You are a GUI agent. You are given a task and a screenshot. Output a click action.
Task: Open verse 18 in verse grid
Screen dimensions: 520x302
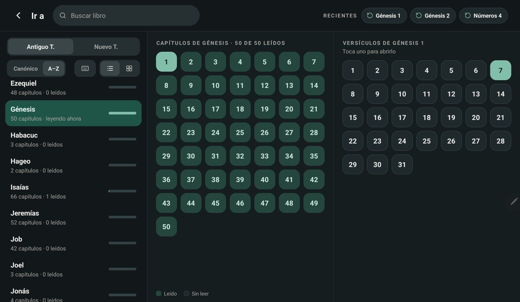[427, 117]
